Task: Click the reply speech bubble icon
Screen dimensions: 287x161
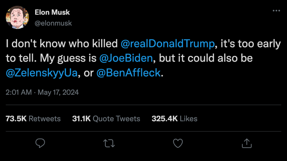Action: [x=40, y=143]
